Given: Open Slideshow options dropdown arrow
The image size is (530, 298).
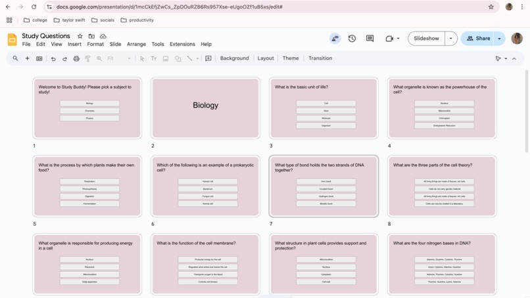Looking at the screenshot, I should point(451,39).
